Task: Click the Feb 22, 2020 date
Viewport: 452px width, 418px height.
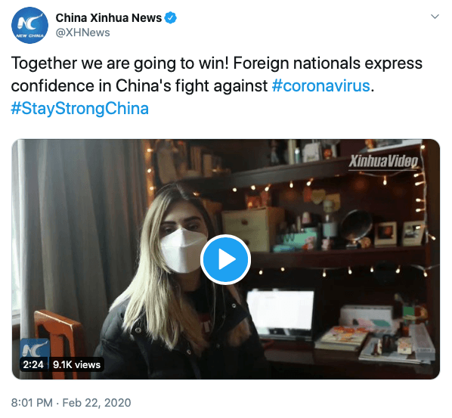Action: pos(97,403)
